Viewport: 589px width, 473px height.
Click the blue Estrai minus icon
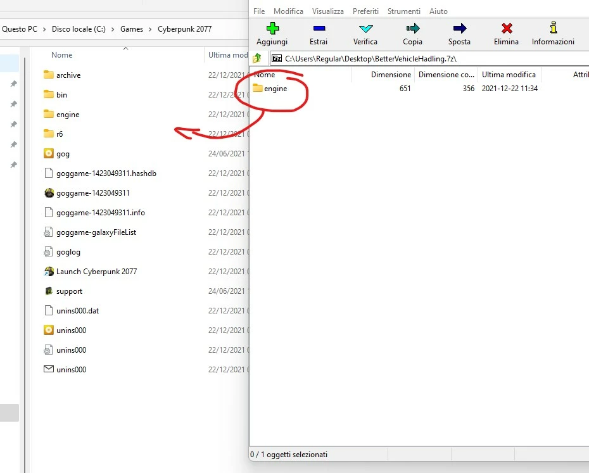tap(319, 28)
